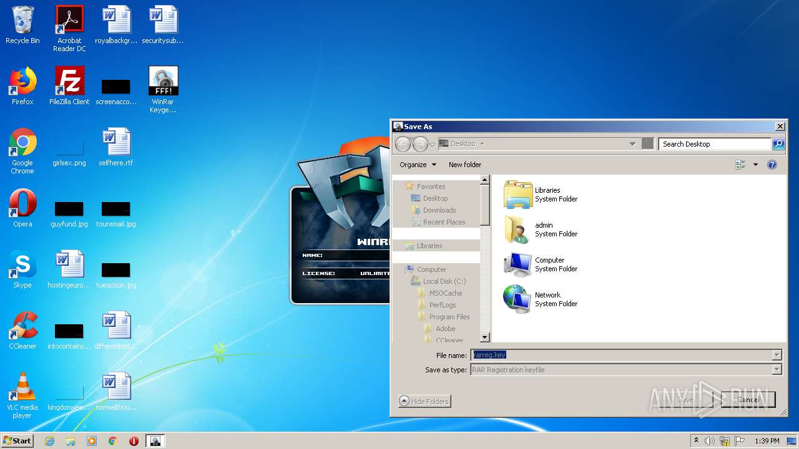Open the change view dropdown arrow
The height and width of the screenshot is (449, 799).
click(755, 165)
